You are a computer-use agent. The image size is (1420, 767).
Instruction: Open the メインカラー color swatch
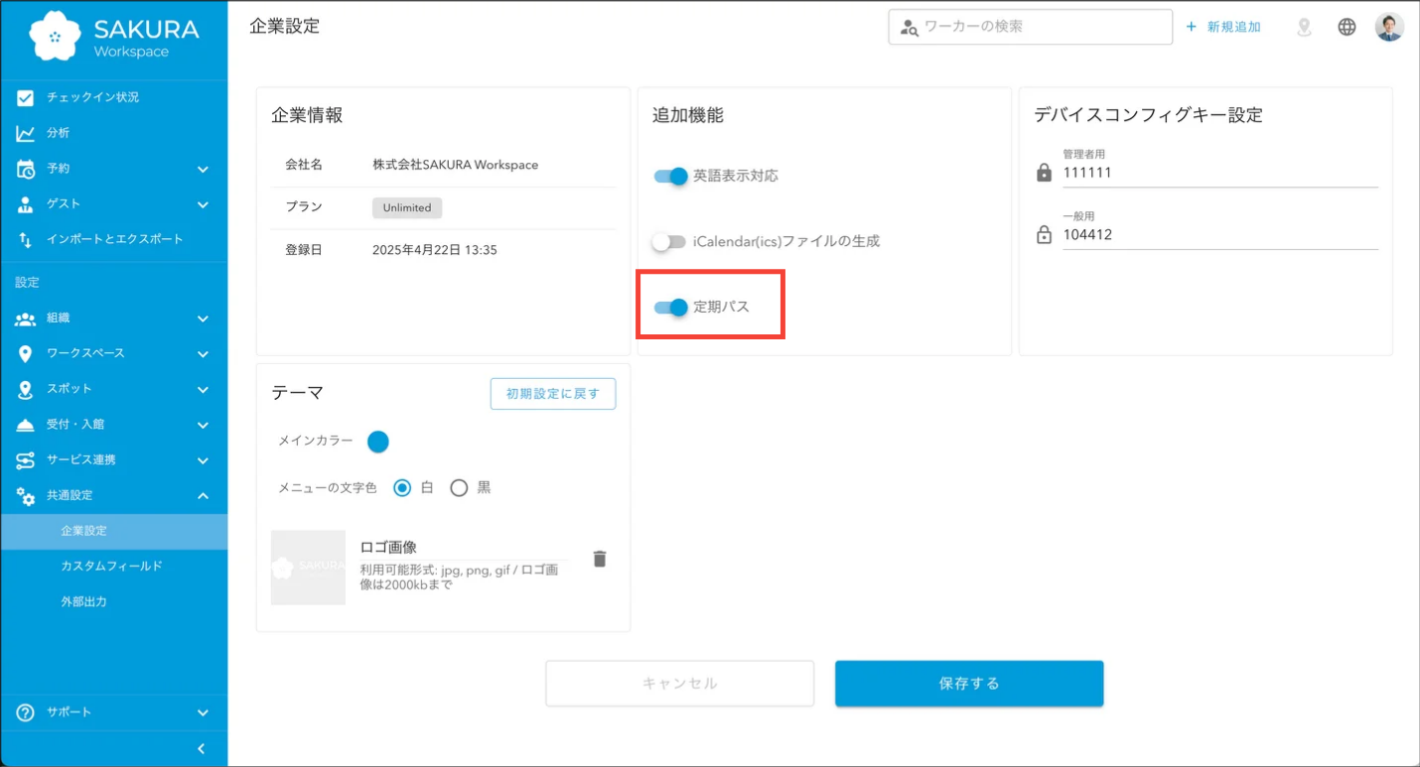[x=377, y=442]
